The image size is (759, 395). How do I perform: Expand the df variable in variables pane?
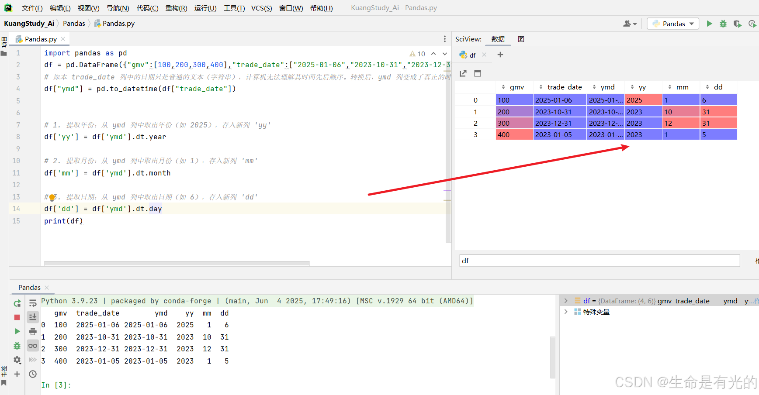coord(566,301)
